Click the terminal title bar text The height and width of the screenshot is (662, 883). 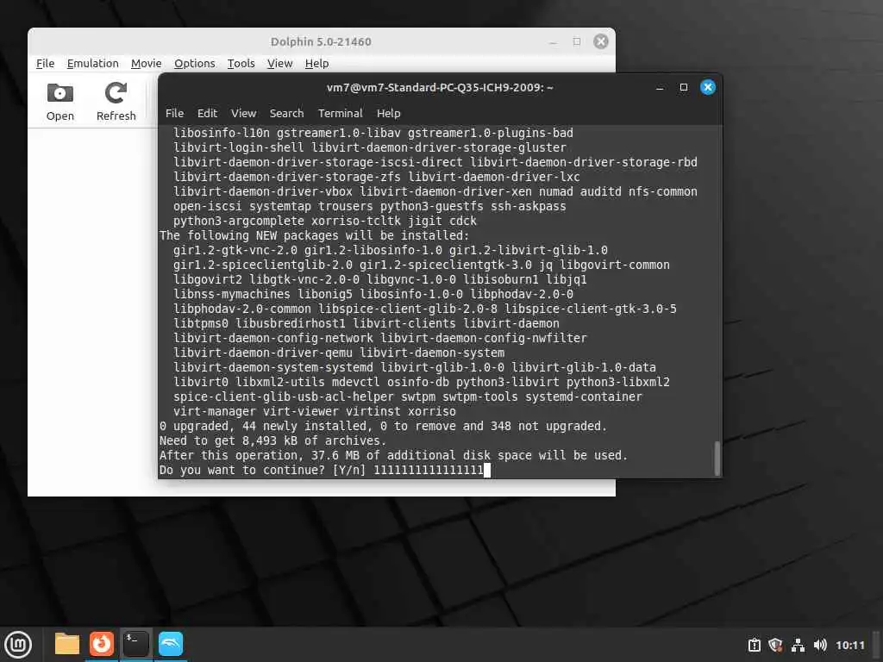point(440,87)
